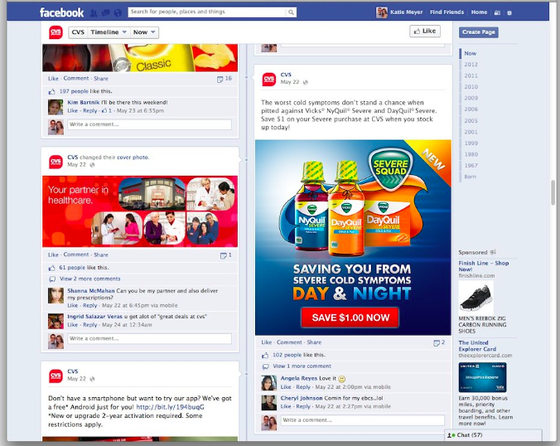Viewport: 560px width, 446px height.
Task: Open the Chat (57) bar
Action: (x=493, y=435)
